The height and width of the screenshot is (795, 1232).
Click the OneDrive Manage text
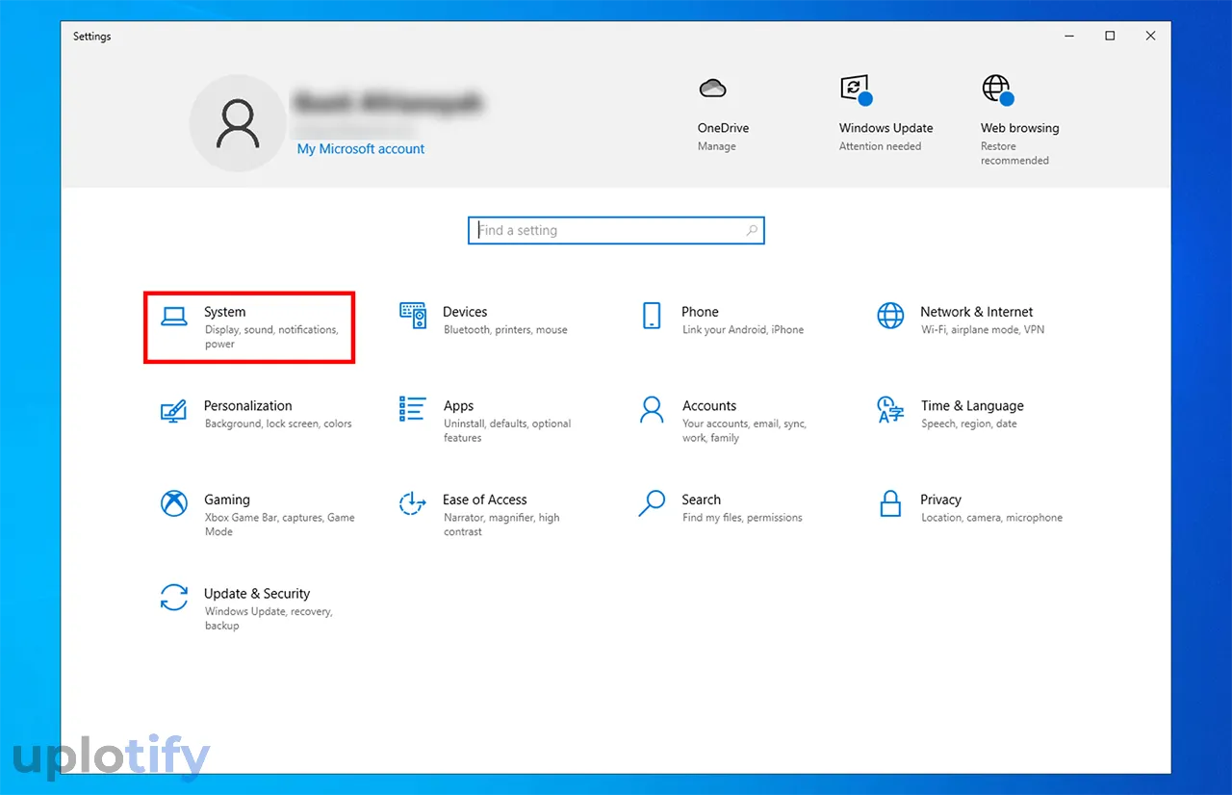click(x=717, y=146)
